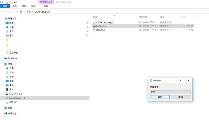This screenshot has width=209, height=120.
Task: Click the help question mark in Installer
Action: (x=180, y=80)
